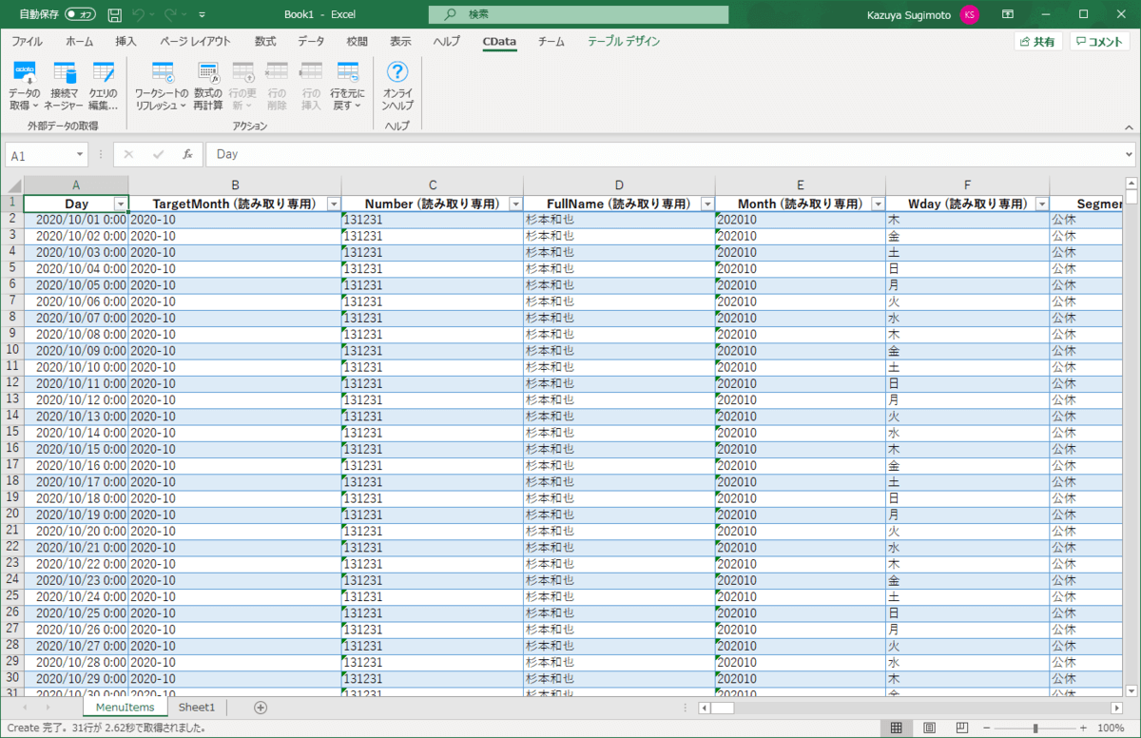Toggle the 自動保存 AutoSave switch

pos(80,15)
